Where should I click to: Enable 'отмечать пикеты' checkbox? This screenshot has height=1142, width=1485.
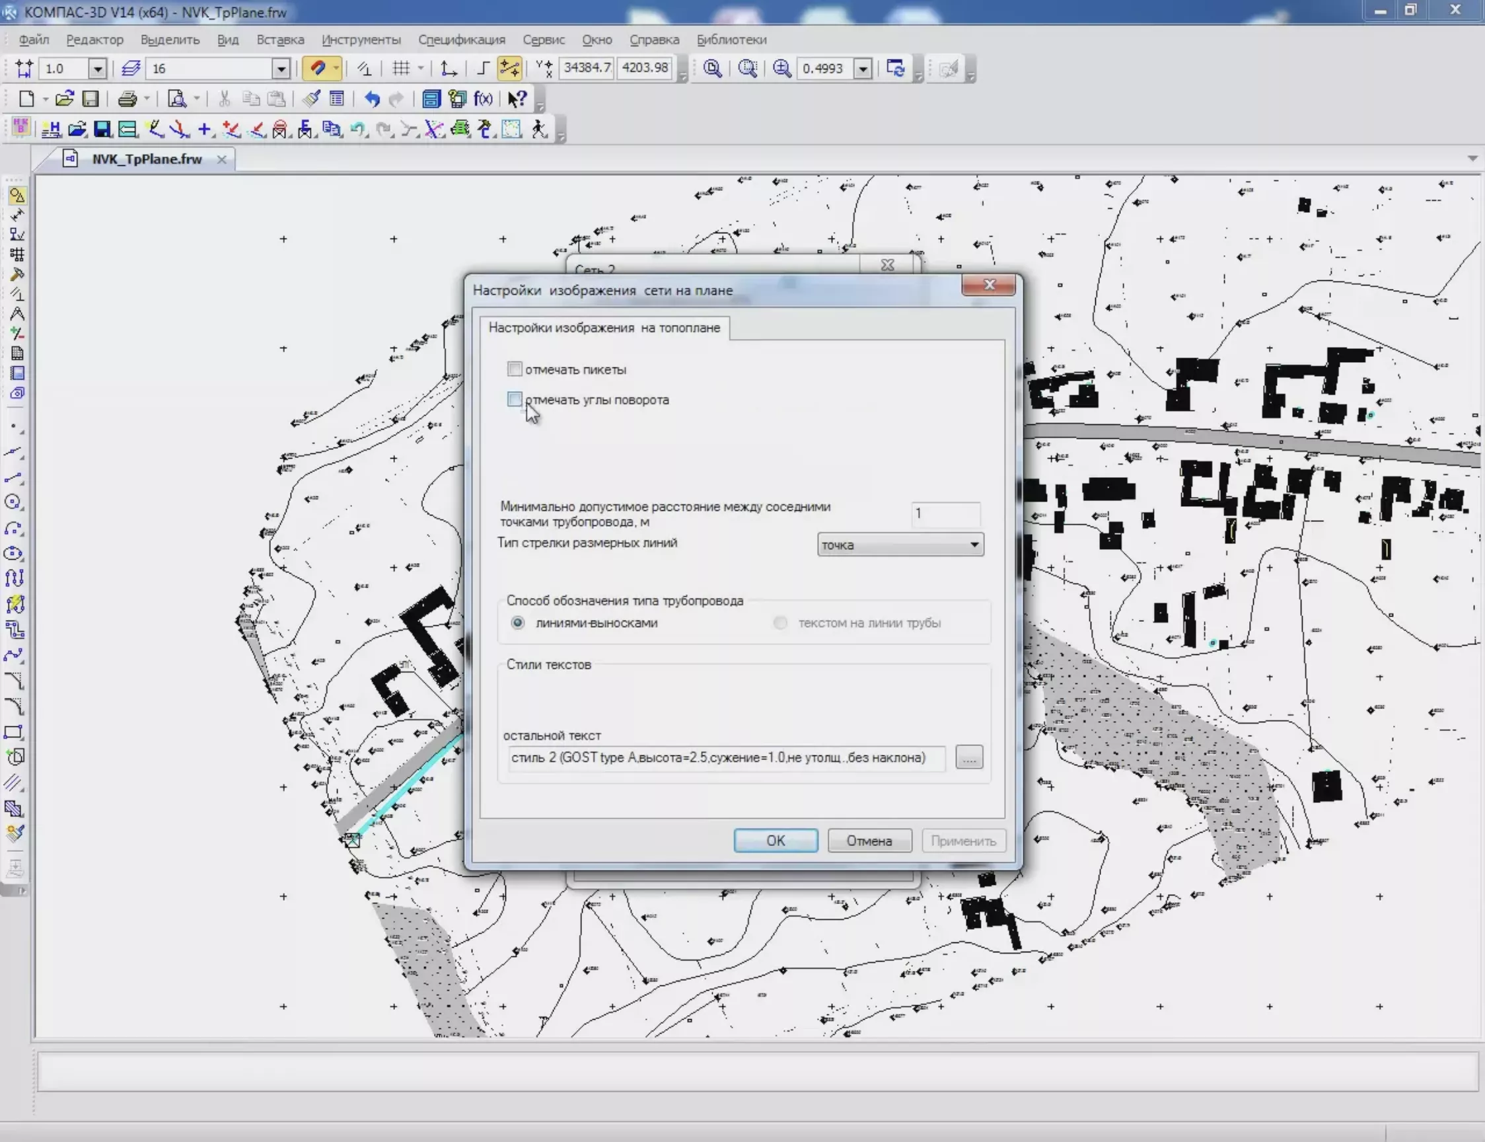tap(515, 369)
